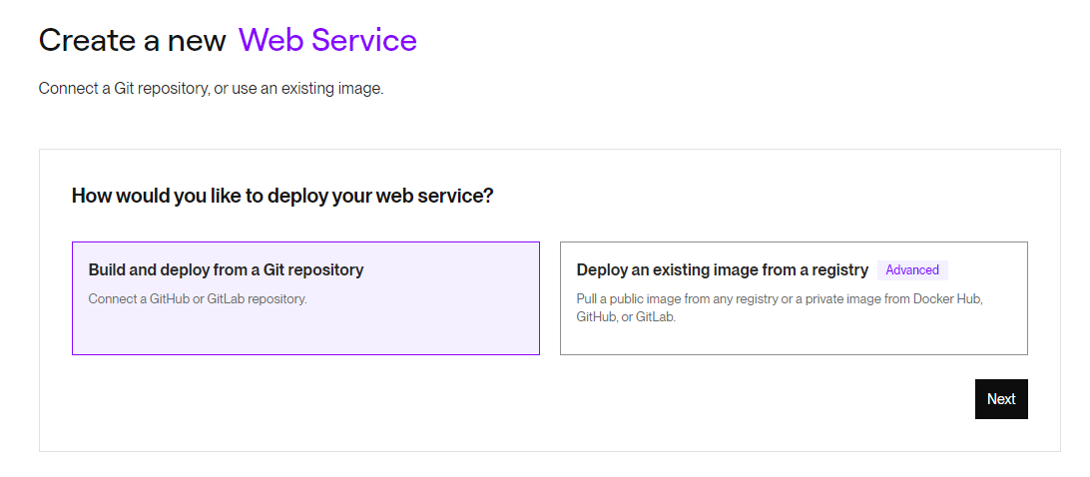
Task: Click the 'Build and deploy from a Git repository' title
Action: [x=226, y=269]
